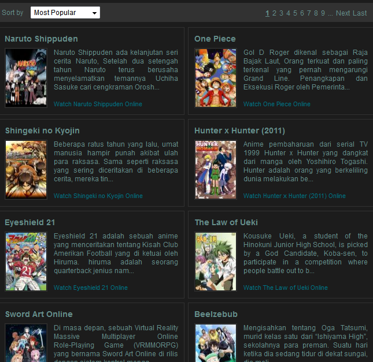Click the Sword Art Online description text
Screen dimensions: 373x362
click(x=116, y=343)
